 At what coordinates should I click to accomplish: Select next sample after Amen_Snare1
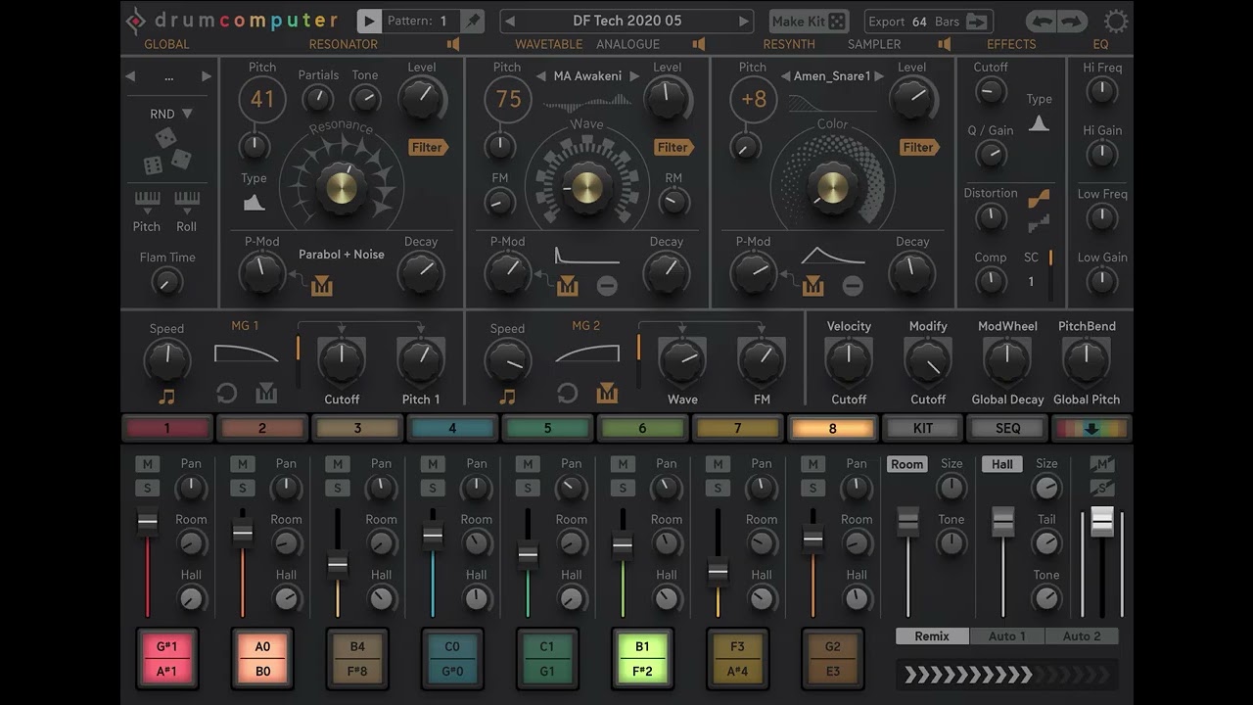879,76
